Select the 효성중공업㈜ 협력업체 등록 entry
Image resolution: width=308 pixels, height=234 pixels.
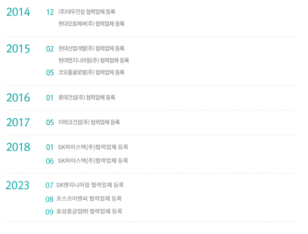89,211
